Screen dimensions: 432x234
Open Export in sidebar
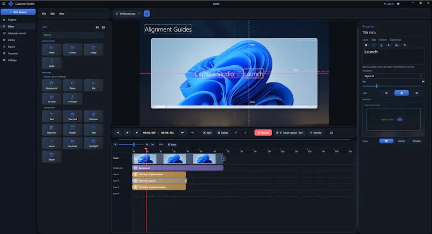[x=18, y=47]
